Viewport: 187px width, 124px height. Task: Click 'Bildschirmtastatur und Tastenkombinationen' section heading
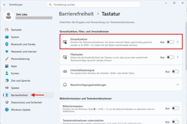pyautogui.click(x=85, y=99)
